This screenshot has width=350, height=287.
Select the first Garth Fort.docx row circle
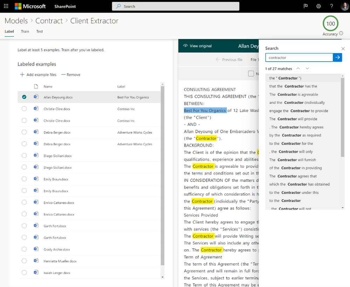(x=24, y=226)
